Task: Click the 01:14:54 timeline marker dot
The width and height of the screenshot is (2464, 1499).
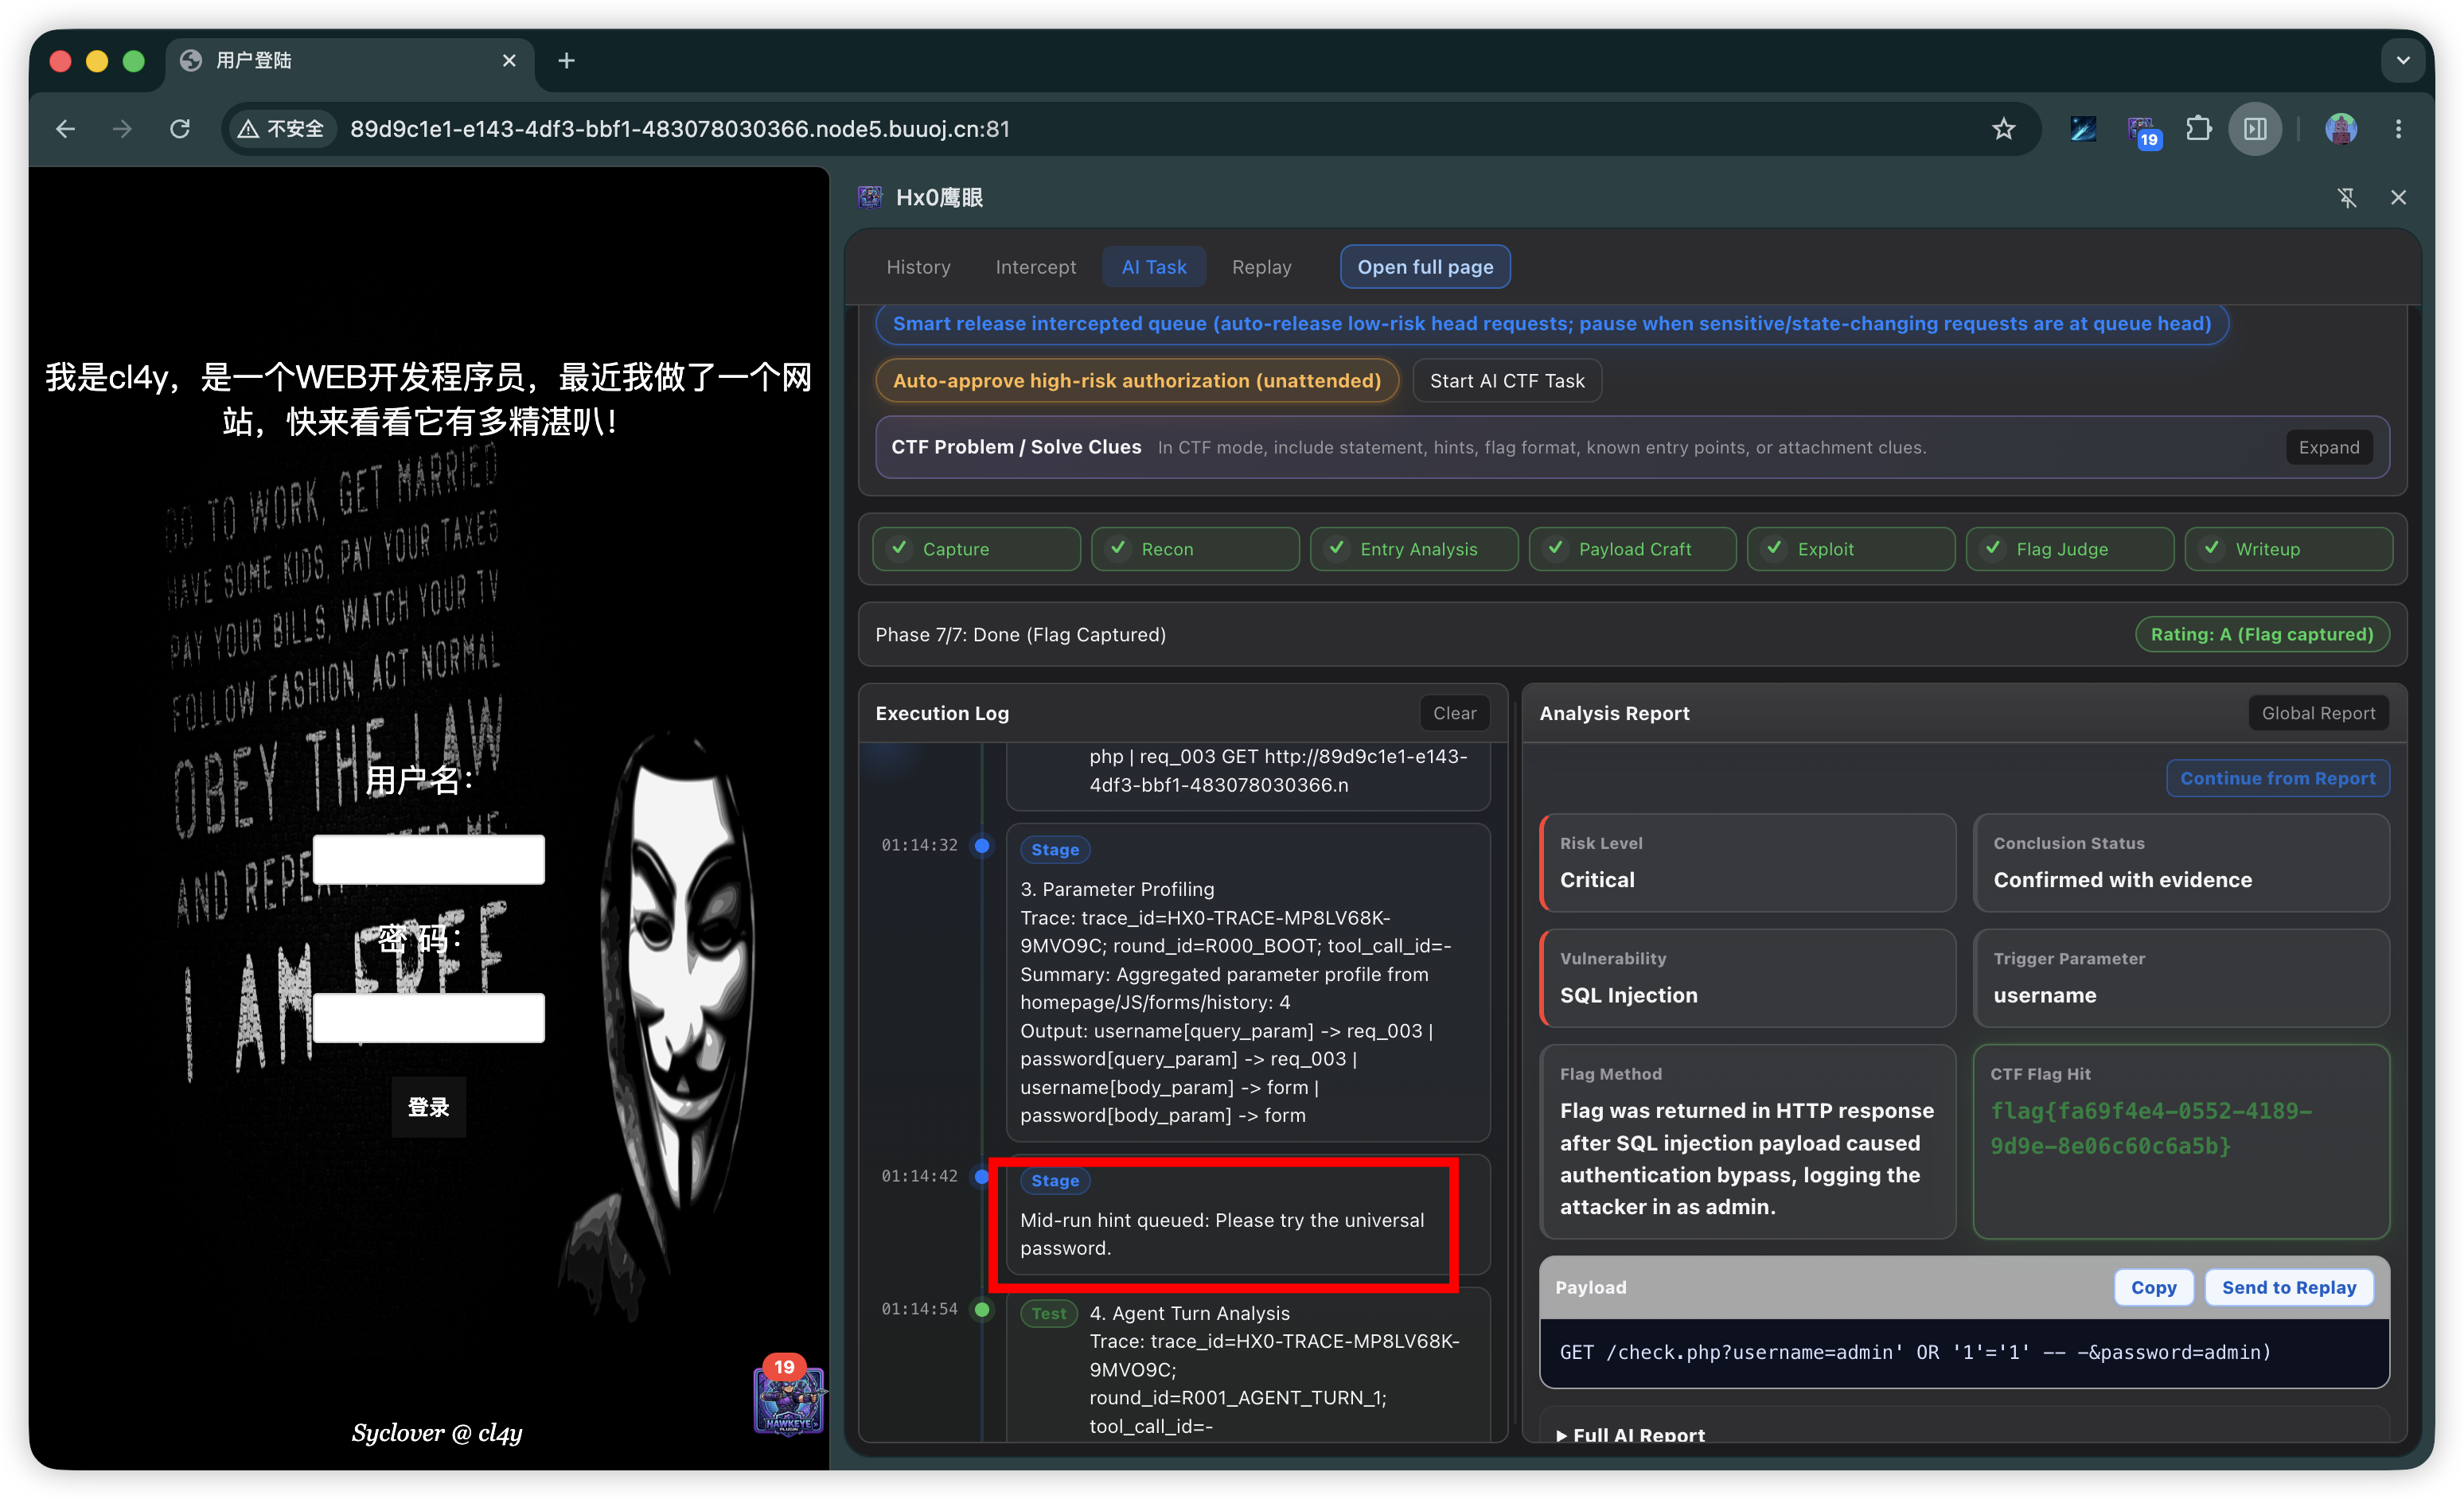Action: point(982,1310)
